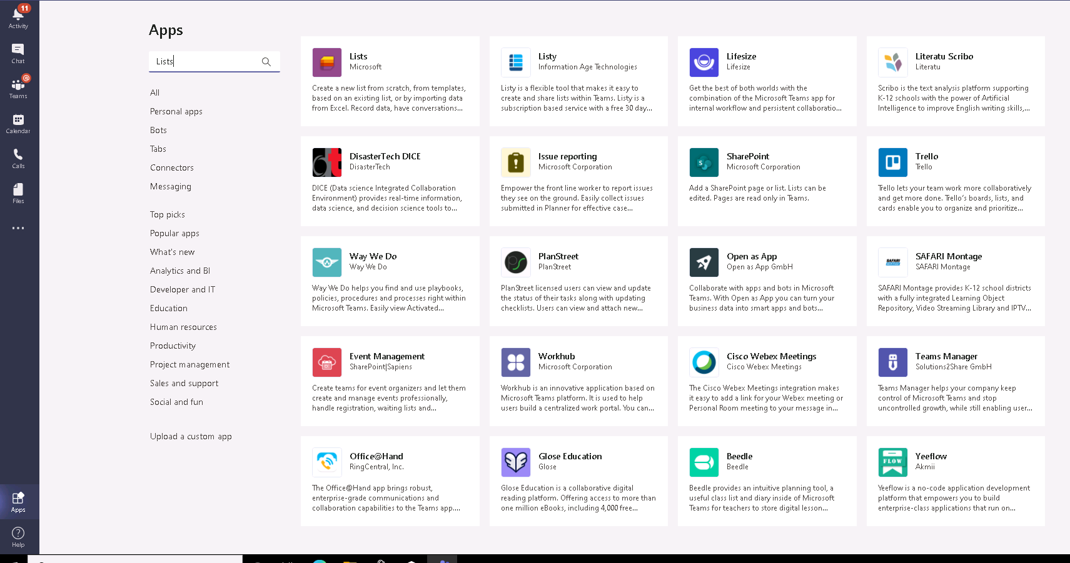The height and width of the screenshot is (563, 1070).
Task: Show Popular apps category
Action: pyautogui.click(x=174, y=233)
